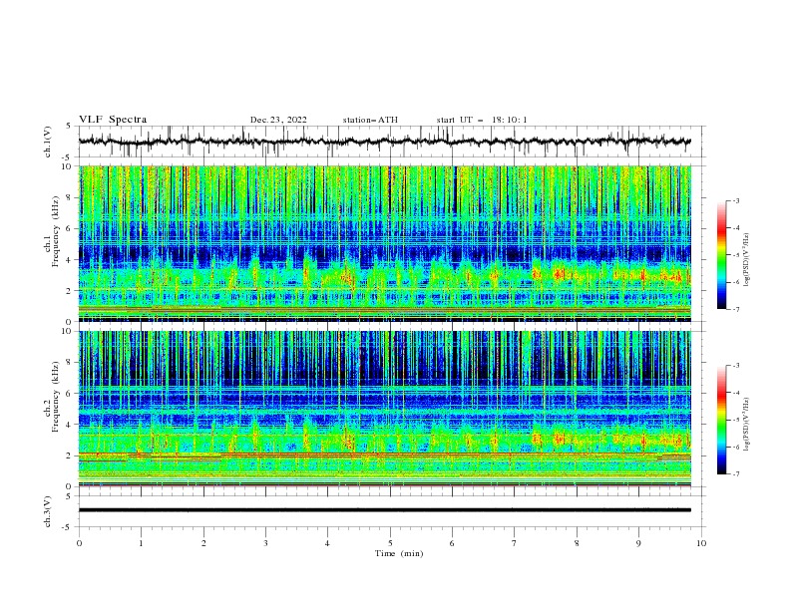Click the ch.1 colorbar "log(PSD)(V²/Hz)" label
The height and width of the screenshot is (610, 790).
(747, 260)
